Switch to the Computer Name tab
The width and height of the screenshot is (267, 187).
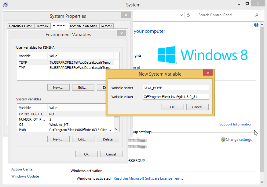pos(21,26)
